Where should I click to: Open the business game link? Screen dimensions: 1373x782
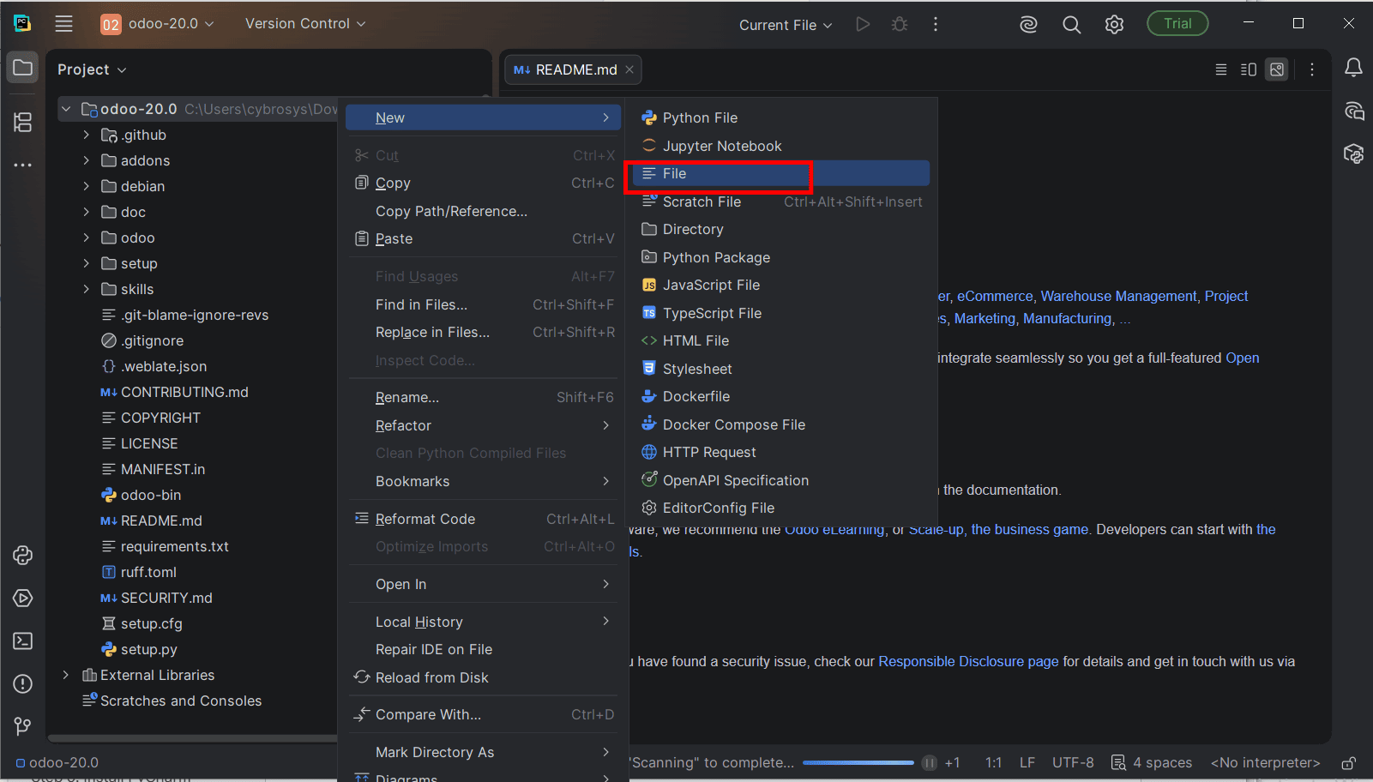[1029, 529]
